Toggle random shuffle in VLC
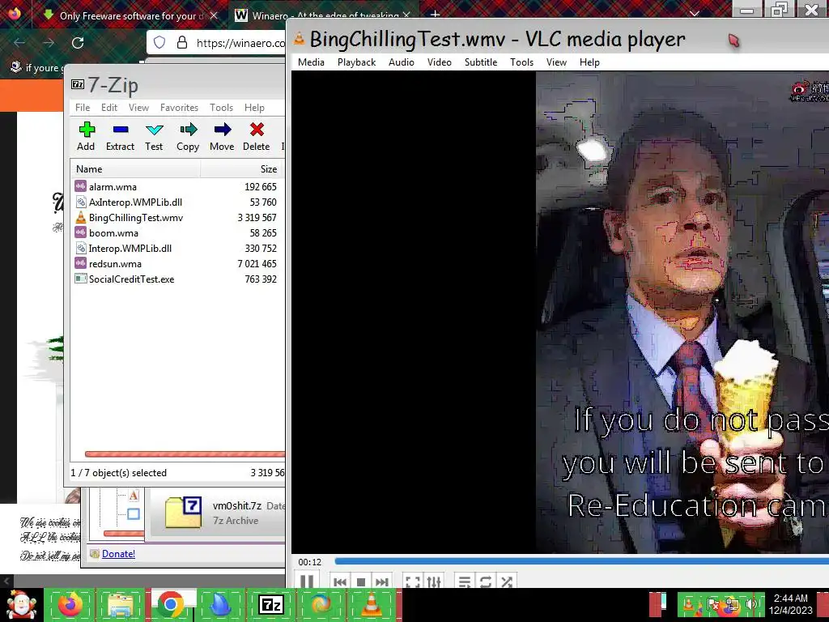The image size is (829, 622). coord(507,582)
